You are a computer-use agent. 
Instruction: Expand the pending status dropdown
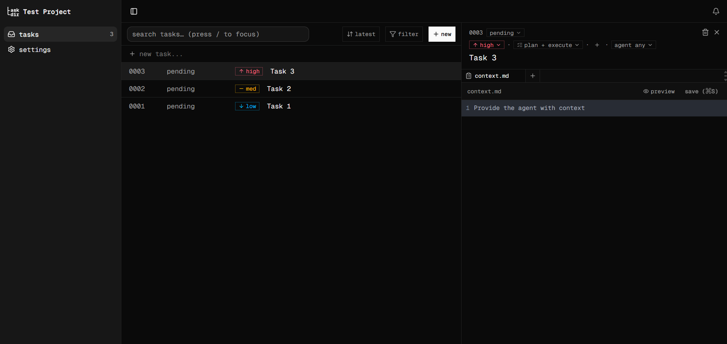[x=505, y=33]
